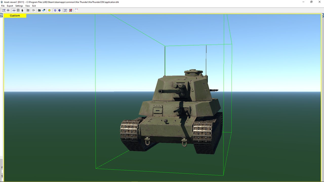Image resolution: width=324 pixels, height=182 pixels.
Task: Open the View menu
Action: click(x=28, y=6)
